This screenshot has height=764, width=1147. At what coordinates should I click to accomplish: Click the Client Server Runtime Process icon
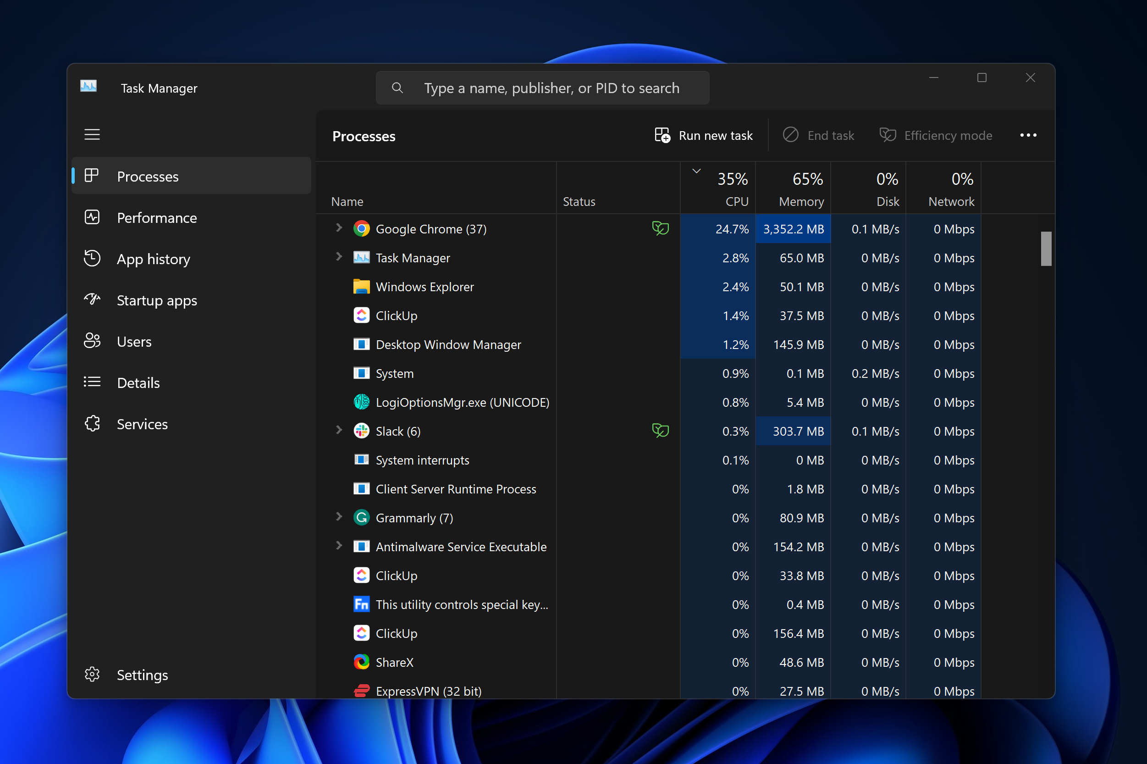[x=361, y=489]
